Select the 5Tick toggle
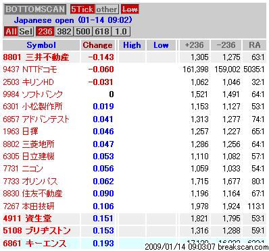The height and width of the screenshot is (251, 269). [82, 9]
